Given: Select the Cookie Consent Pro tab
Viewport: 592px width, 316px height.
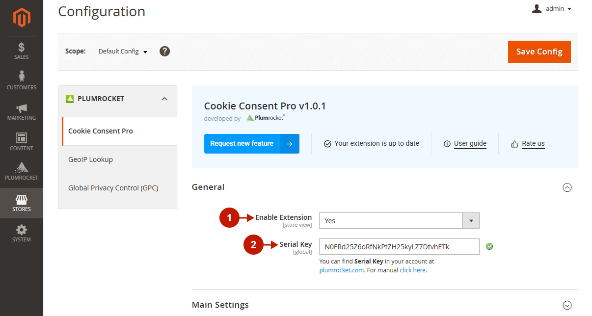Looking at the screenshot, I should click(119, 131).
